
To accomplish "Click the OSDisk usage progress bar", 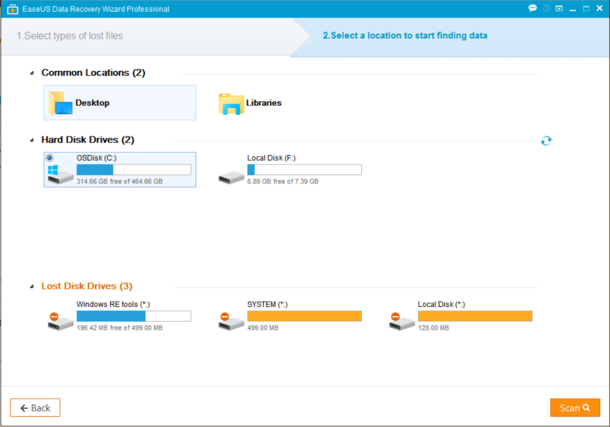I will [133, 168].
